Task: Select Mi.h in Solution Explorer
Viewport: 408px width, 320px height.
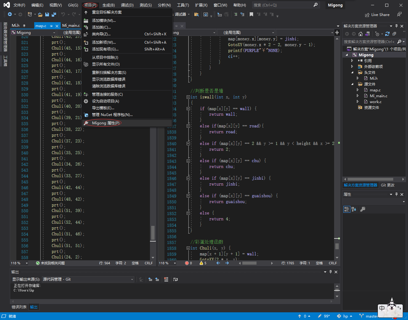Action: [374, 78]
